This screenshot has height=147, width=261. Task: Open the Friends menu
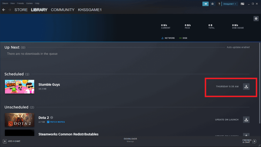point(20,3)
